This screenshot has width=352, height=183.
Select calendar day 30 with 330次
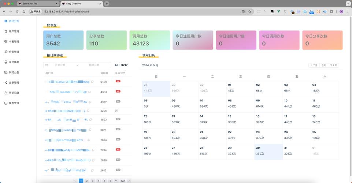pos(268,152)
